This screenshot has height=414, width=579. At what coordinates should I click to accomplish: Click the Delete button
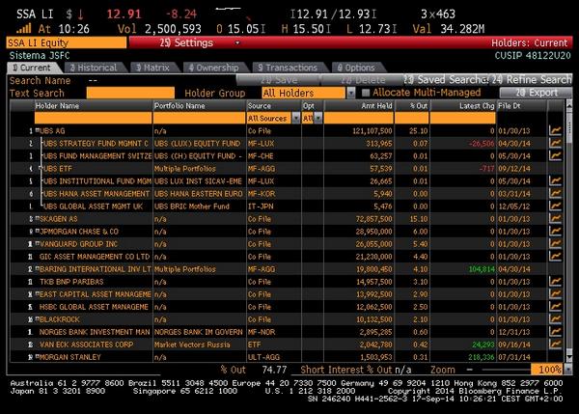362,80
